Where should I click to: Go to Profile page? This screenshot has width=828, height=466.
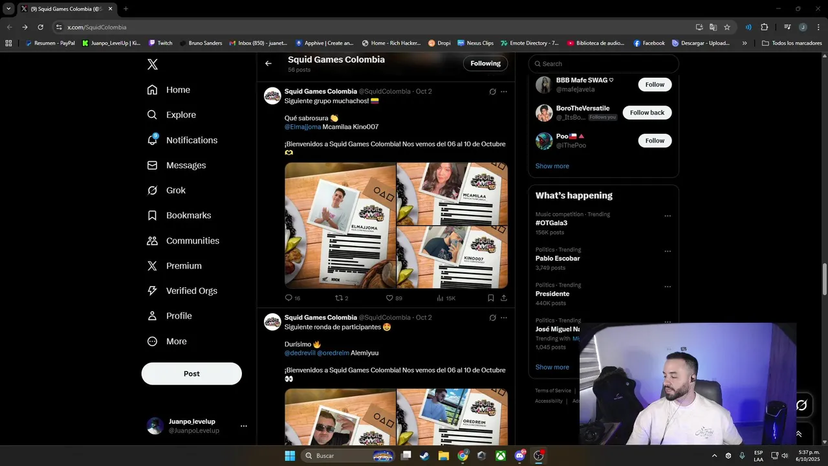[169, 316]
